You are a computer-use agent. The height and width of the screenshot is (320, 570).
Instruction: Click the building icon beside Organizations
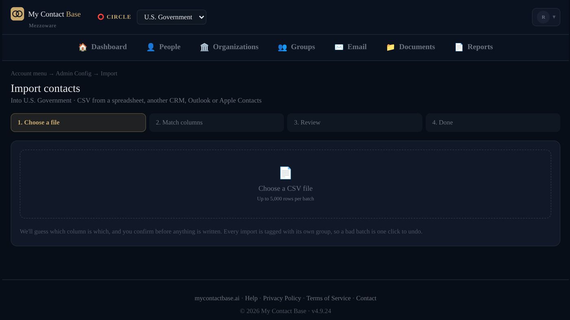click(204, 47)
